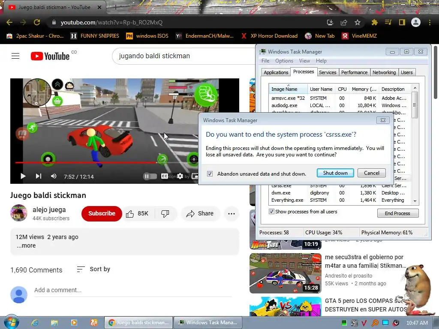Open the View menu in Task Manager

[x=304, y=61]
